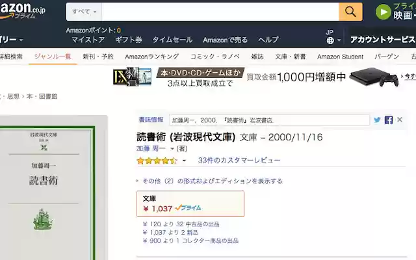This screenshot has width=416, height=260.
Task: Click the green Prime video play icon
Action: 383,12
